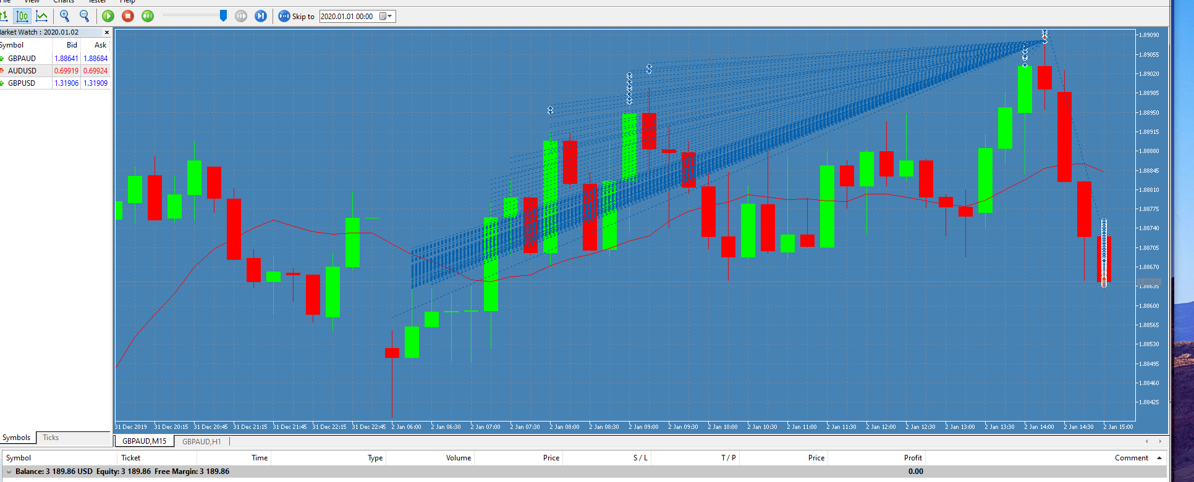Switch to line chart mode
The width and height of the screenshot is (1194, 482).
pos(41,16)
